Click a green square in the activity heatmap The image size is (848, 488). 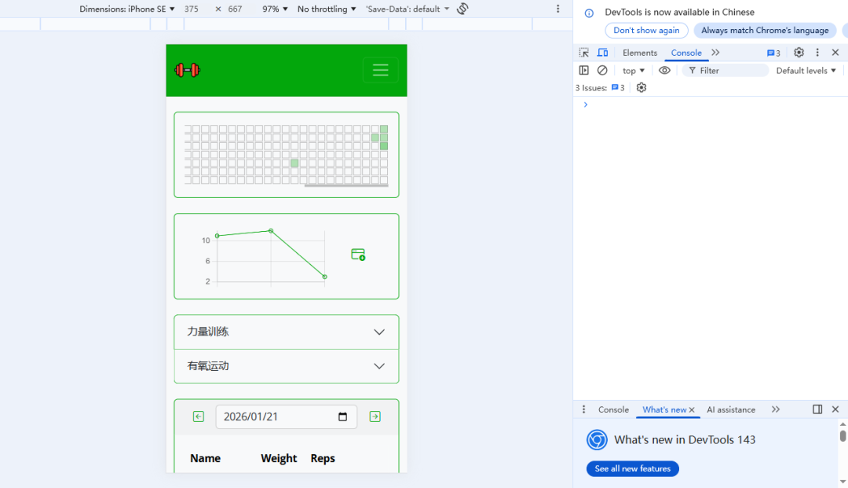coord(294,163)
